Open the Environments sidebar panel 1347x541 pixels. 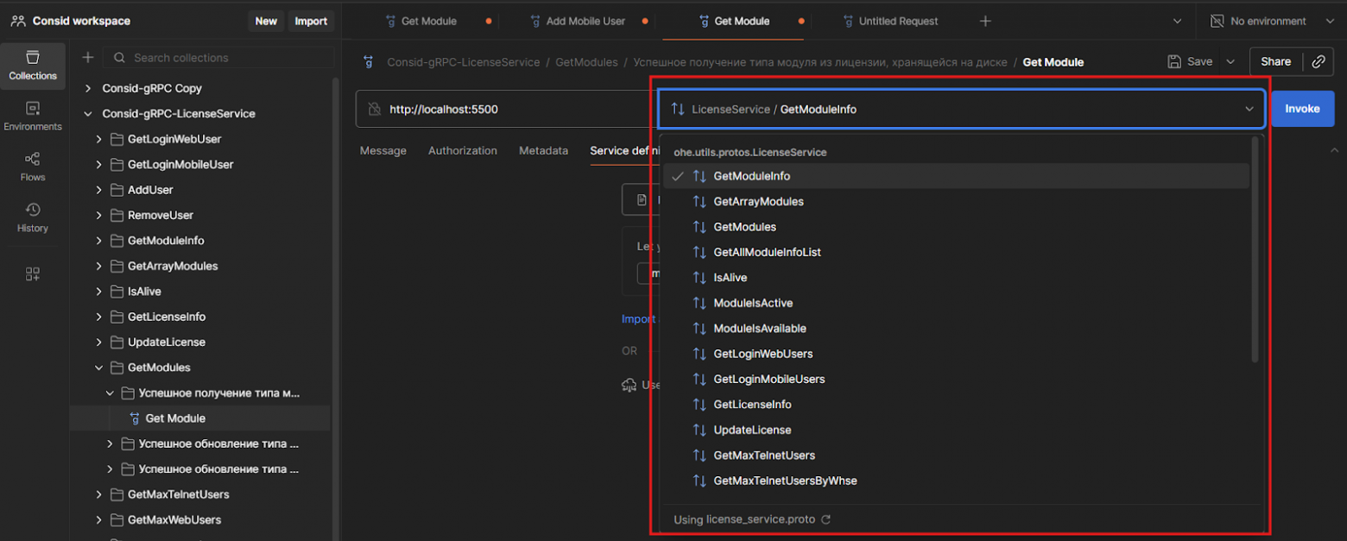(x=33, y=116)
